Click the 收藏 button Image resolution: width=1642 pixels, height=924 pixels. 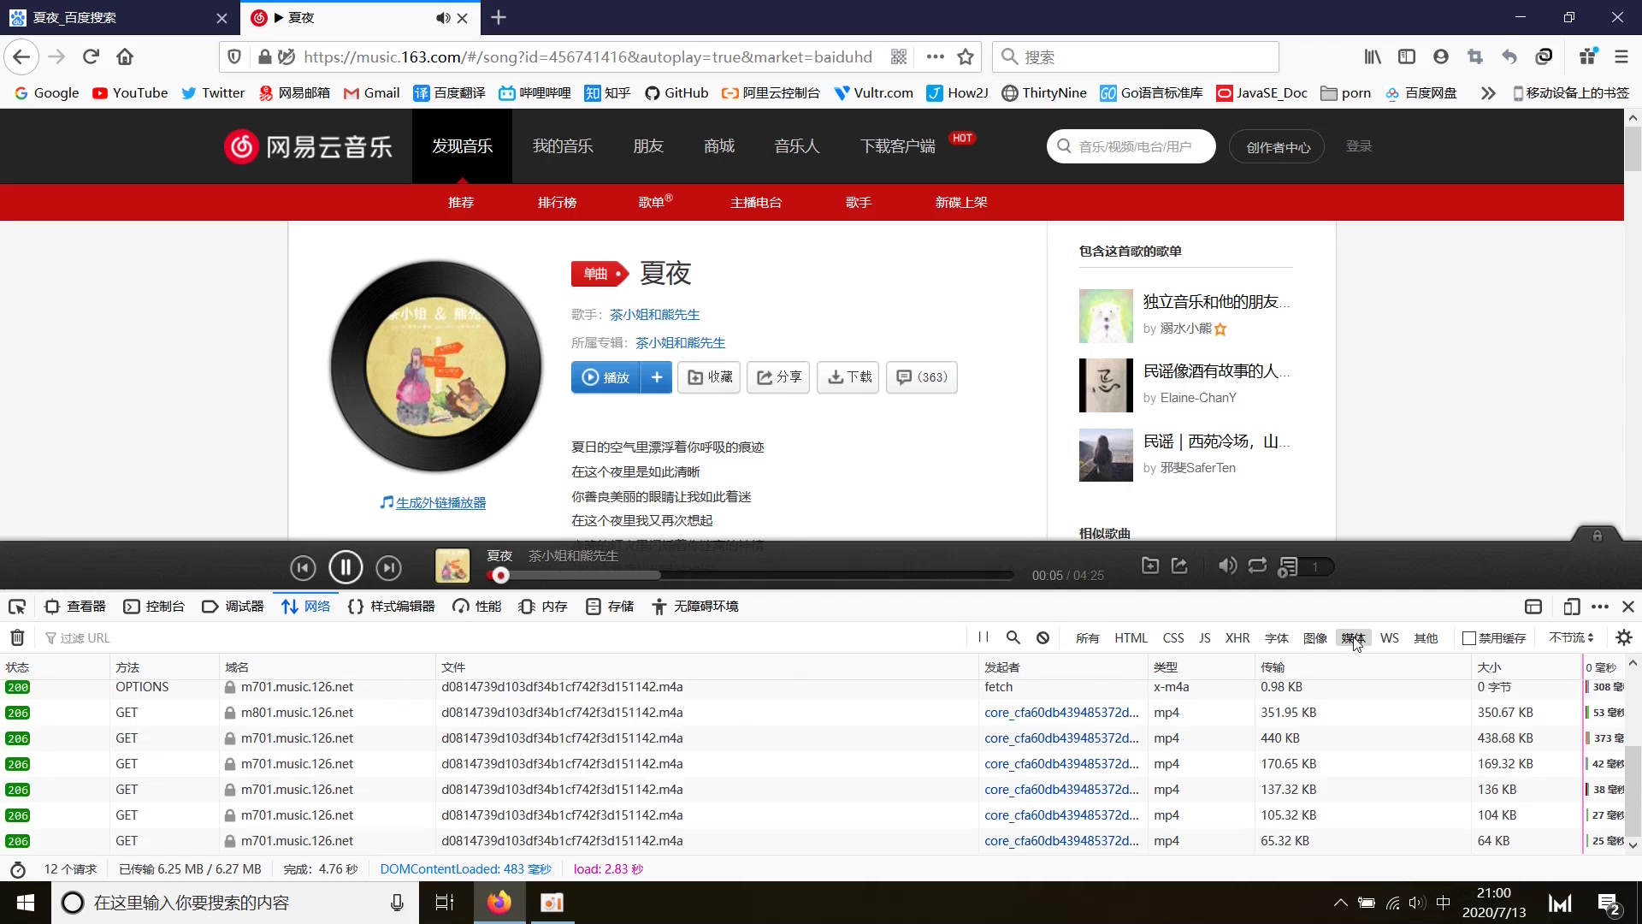[x=709, y=377]
